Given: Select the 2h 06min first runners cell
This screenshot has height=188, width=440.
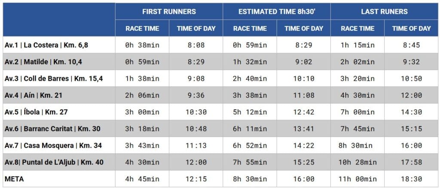Looking at the screenshot, I should coord(142,95).
